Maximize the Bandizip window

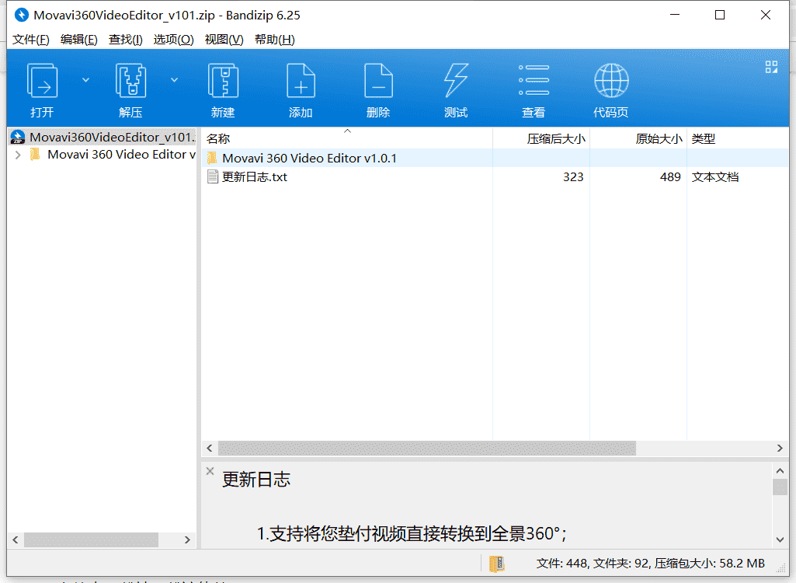[x=720, y=15]
